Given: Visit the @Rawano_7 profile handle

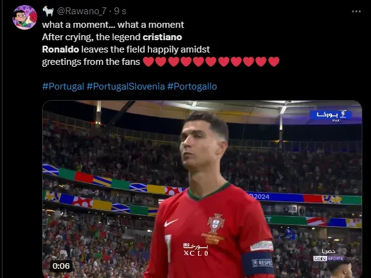Looking at the screenshot, I should tap(82, 11).
